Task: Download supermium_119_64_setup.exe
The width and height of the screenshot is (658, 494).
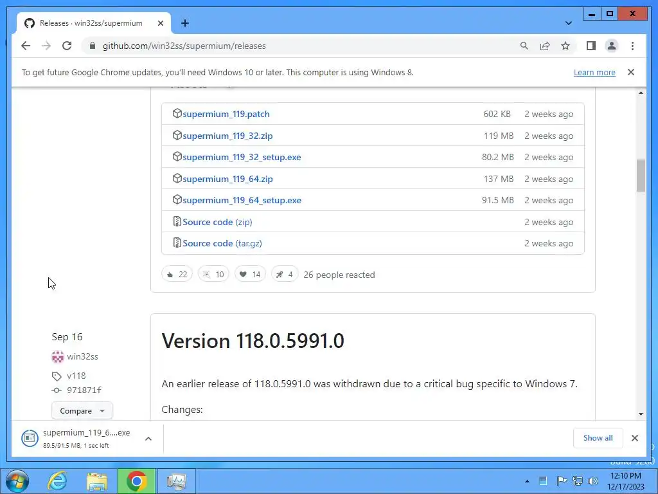Action: click(x=242, y=201)
